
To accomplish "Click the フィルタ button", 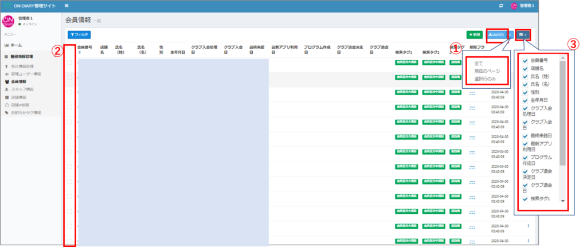I will (78, 35).
